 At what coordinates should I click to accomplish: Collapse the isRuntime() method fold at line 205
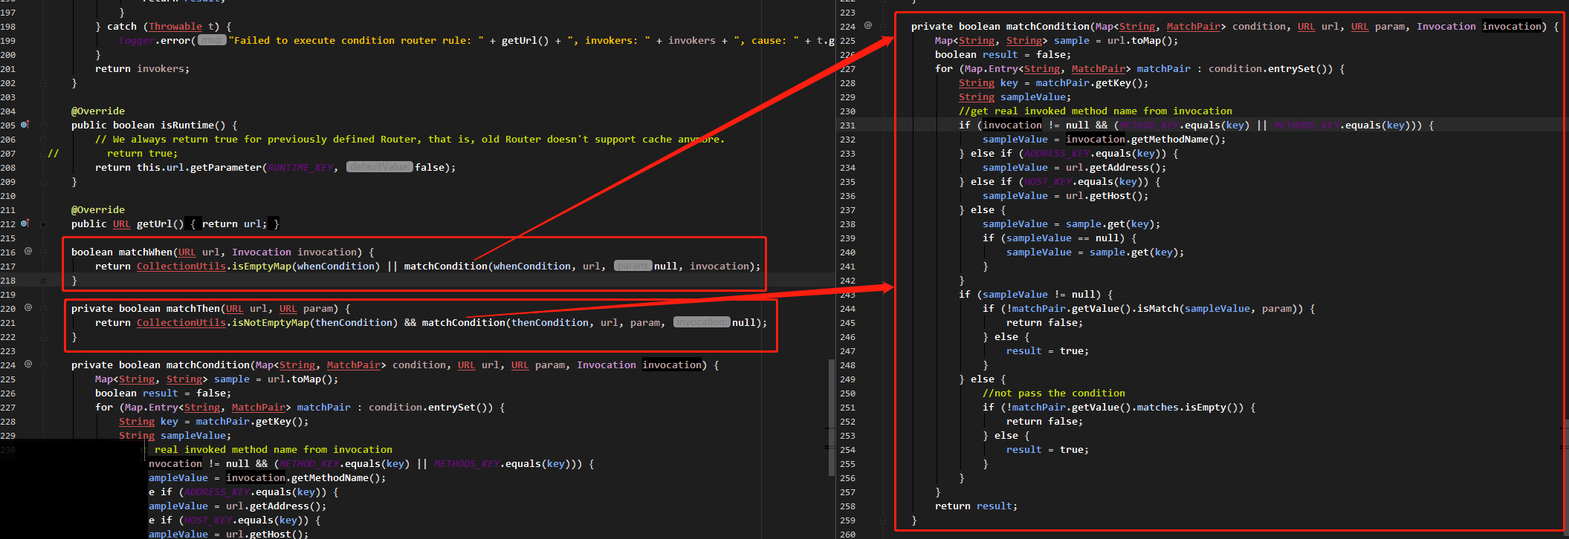43,125
